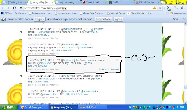Bookmark this page with the star icon
Viewport: 187px width, 110px height.
(x=21, y=8)
